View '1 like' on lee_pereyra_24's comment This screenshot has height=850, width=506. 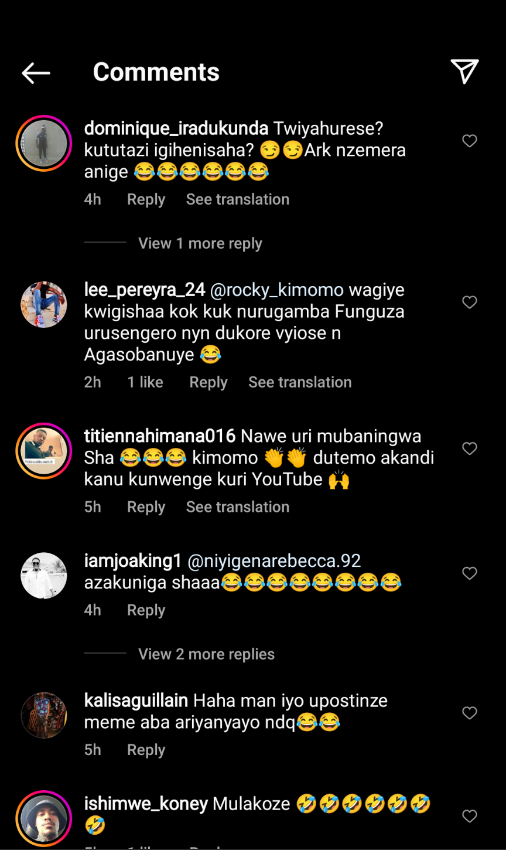[145, 382]
